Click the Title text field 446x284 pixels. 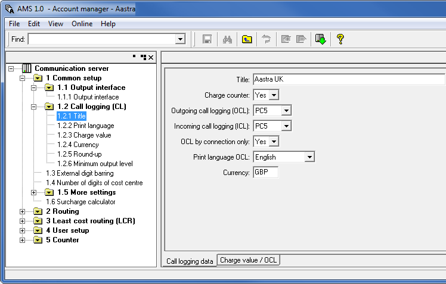[348, 79]
